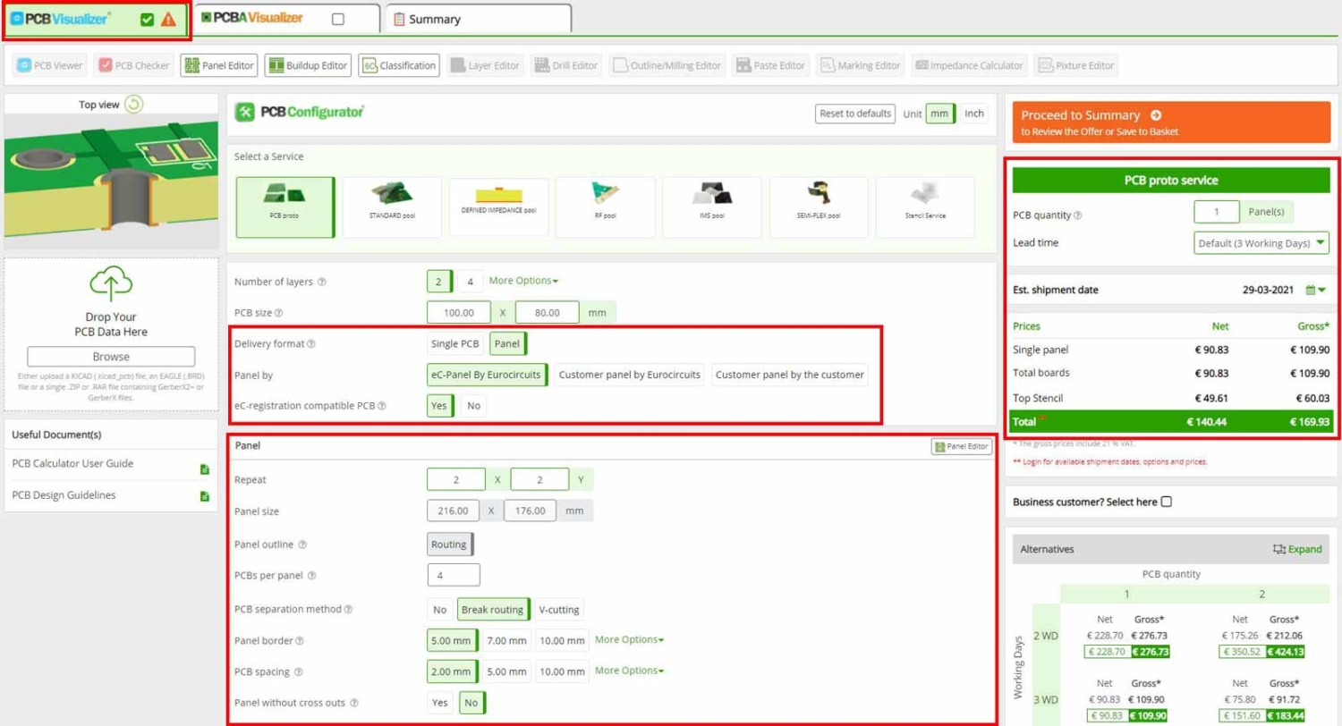Click the PCB quantity input field
Viewport: 1342px width, 726px height.
1216,213
